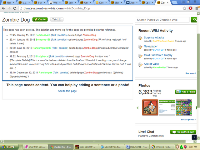Open KernelFodder user link

[x=159, y=67]
